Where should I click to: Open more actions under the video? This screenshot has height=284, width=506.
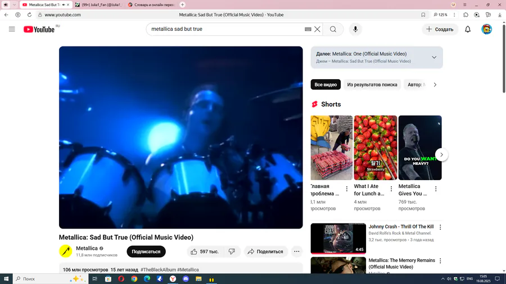(x=296, y=251)
